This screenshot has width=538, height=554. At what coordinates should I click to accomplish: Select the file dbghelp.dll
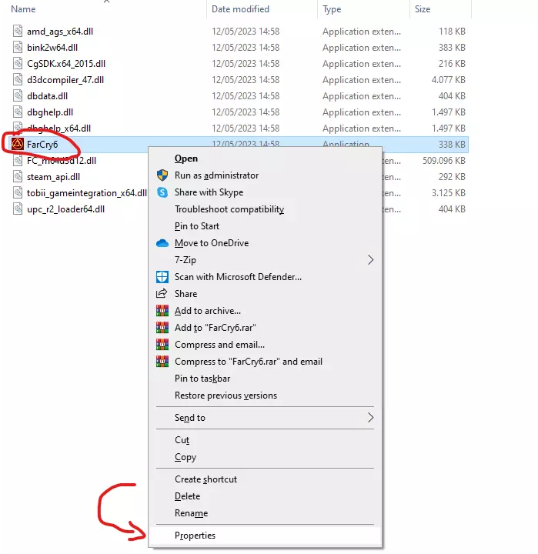tap(50, 112)
